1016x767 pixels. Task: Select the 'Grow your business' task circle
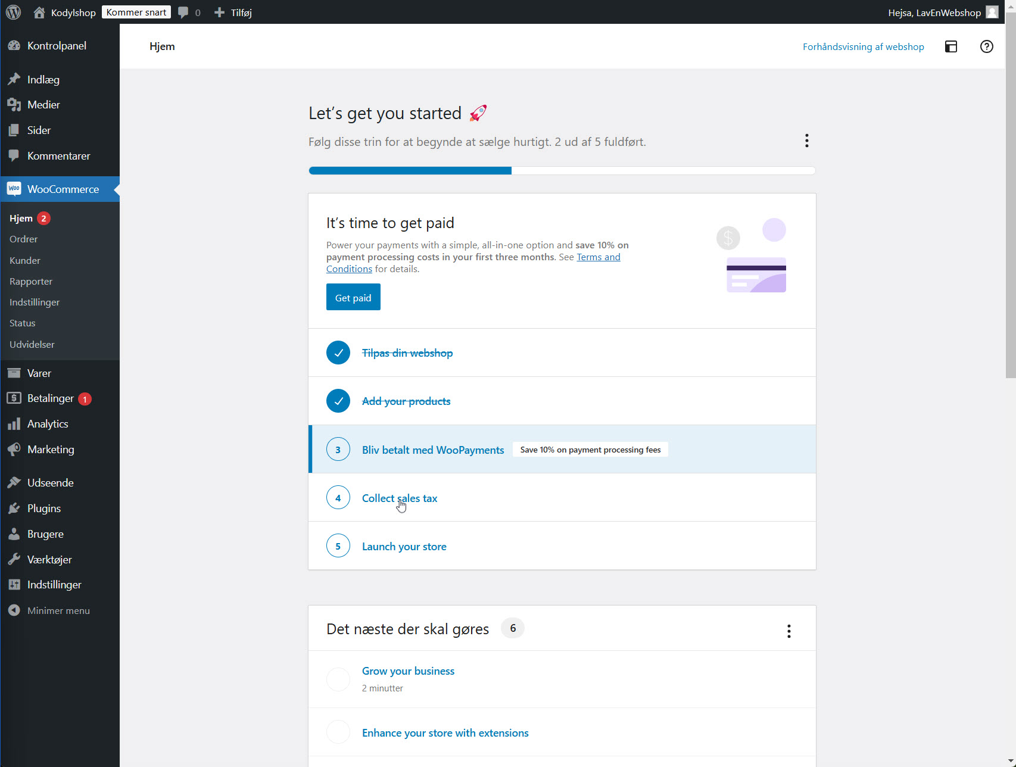tap(338, 679)
